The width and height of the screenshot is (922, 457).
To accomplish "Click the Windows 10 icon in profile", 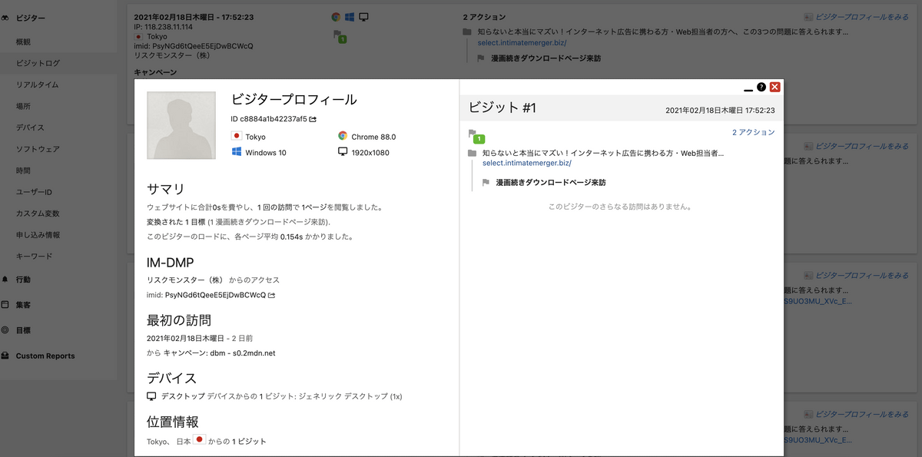I will click(237, 152).
